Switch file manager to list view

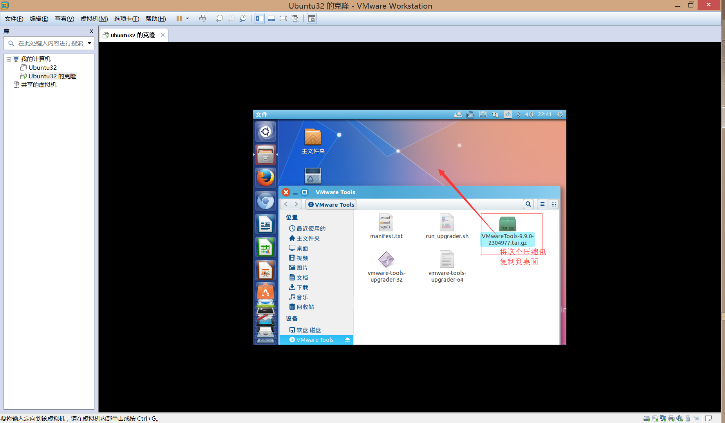click(542, 204)
